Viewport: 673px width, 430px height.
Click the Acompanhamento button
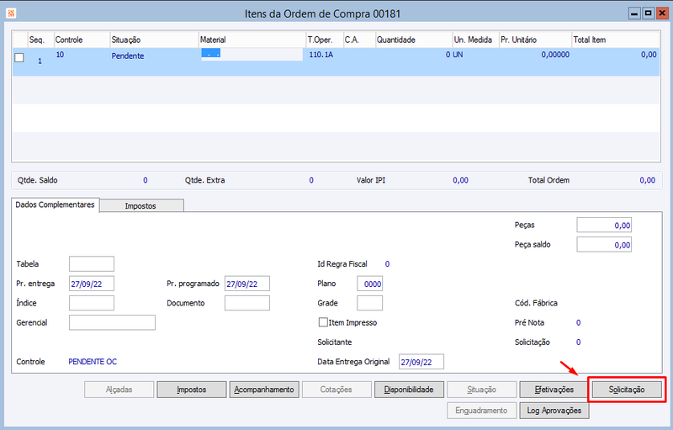click(x=264, y=390)
